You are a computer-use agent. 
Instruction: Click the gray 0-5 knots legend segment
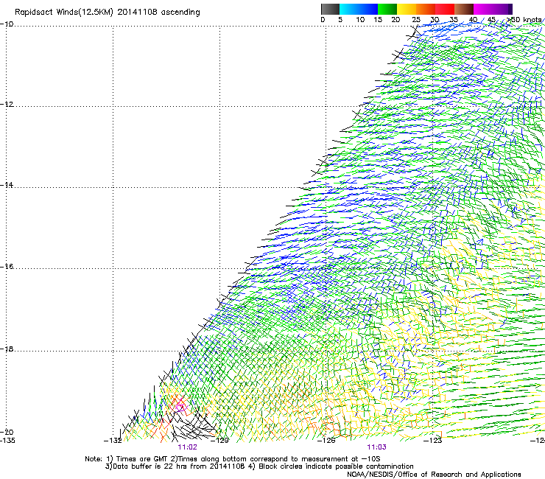coord(330,9)
